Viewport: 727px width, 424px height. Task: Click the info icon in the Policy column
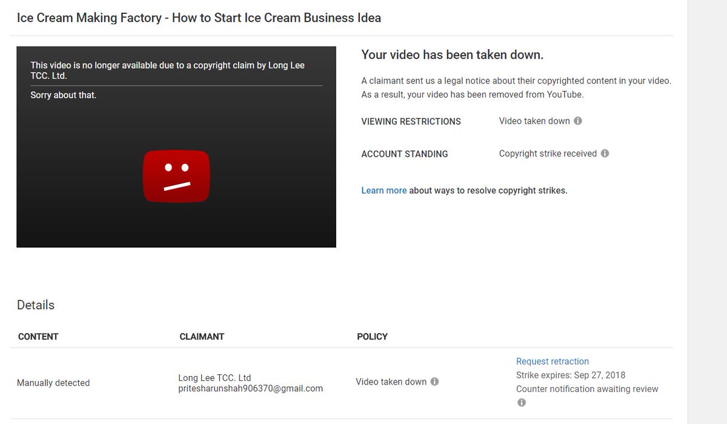(434, 382)
